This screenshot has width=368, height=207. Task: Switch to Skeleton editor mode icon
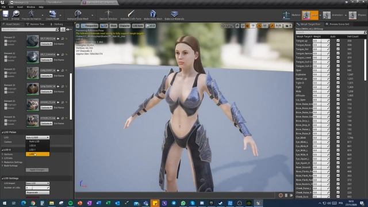tap(286, 15)
